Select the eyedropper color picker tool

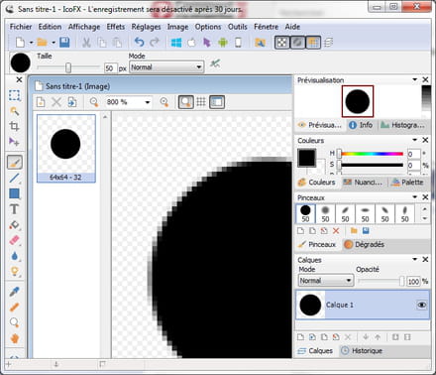(14, 292)
